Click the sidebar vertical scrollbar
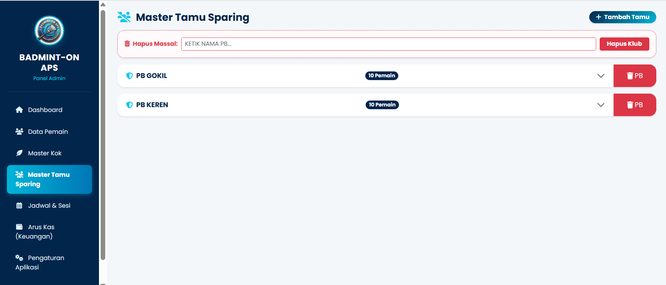Viewport: 666px width, 285px height. click(103, 135)
